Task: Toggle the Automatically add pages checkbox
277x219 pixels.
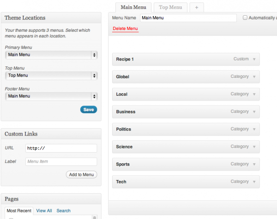Action: pos(245,18)
